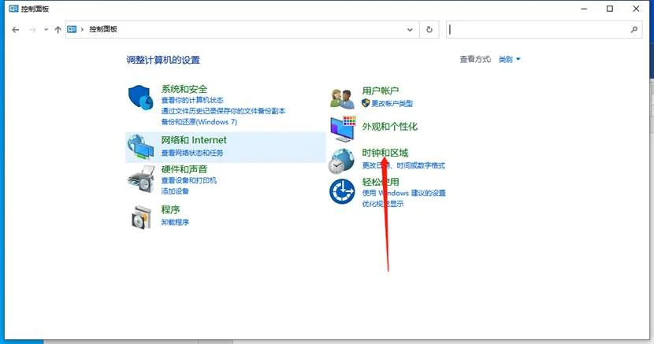The image size is (654, 344).
Task: Click 卸载程序 link
Action: point(175,223)
